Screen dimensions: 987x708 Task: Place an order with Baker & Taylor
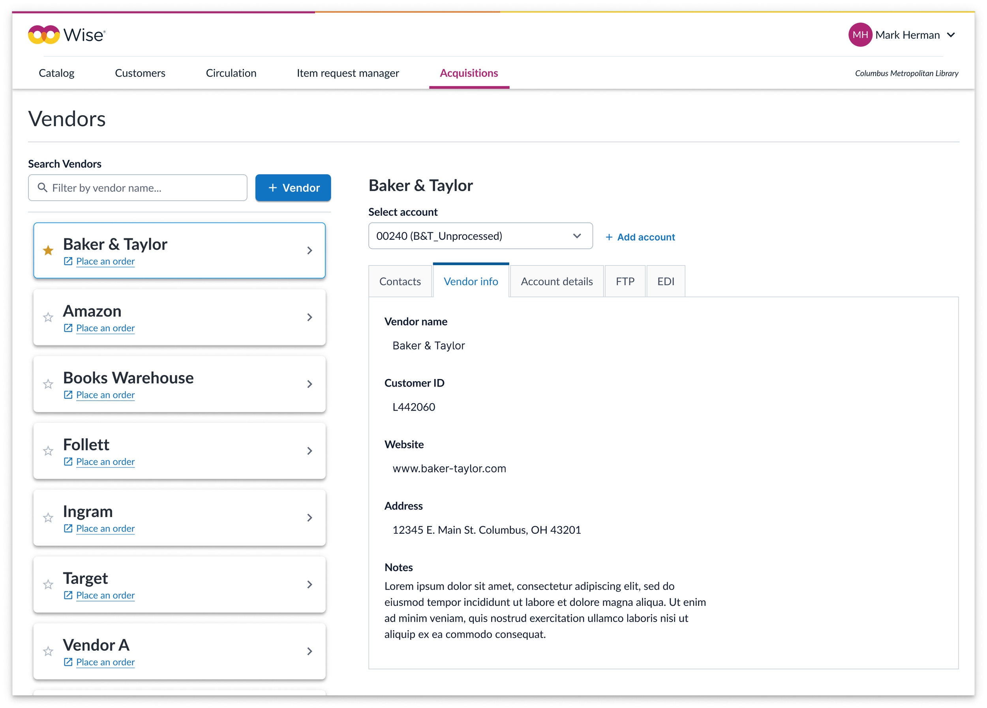(105, 261)
